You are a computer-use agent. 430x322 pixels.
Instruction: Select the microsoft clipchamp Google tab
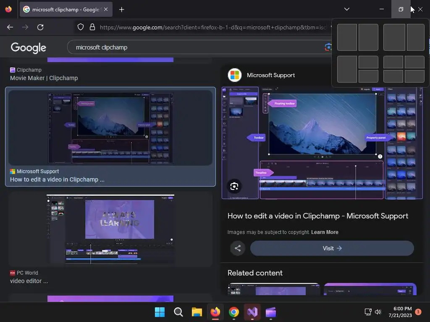(x=66, y=9)
